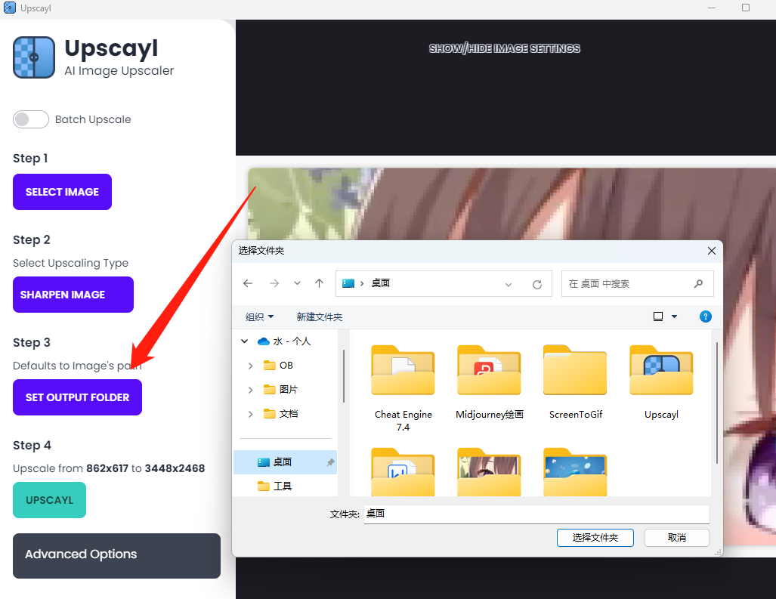Select the 工具 folder in tree
The width and height of the screenshot is (776, 599).
click(283, 486)
